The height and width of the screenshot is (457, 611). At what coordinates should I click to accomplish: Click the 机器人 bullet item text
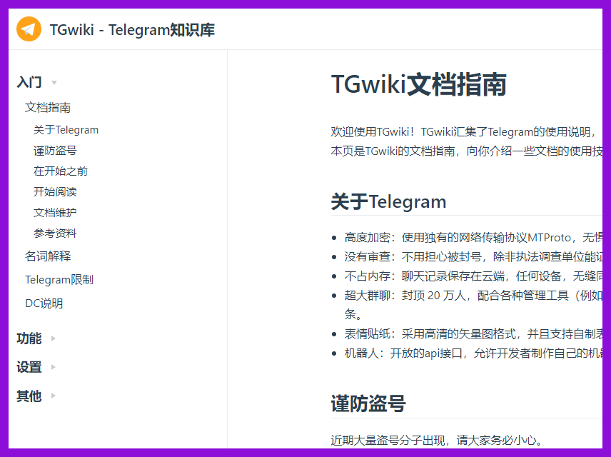click(473, 353)
